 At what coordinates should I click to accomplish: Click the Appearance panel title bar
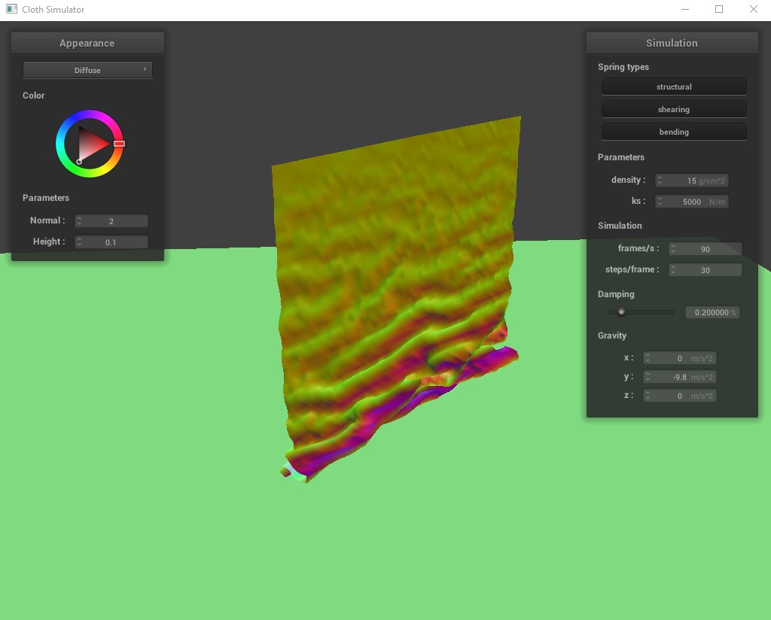click(87, 43)
